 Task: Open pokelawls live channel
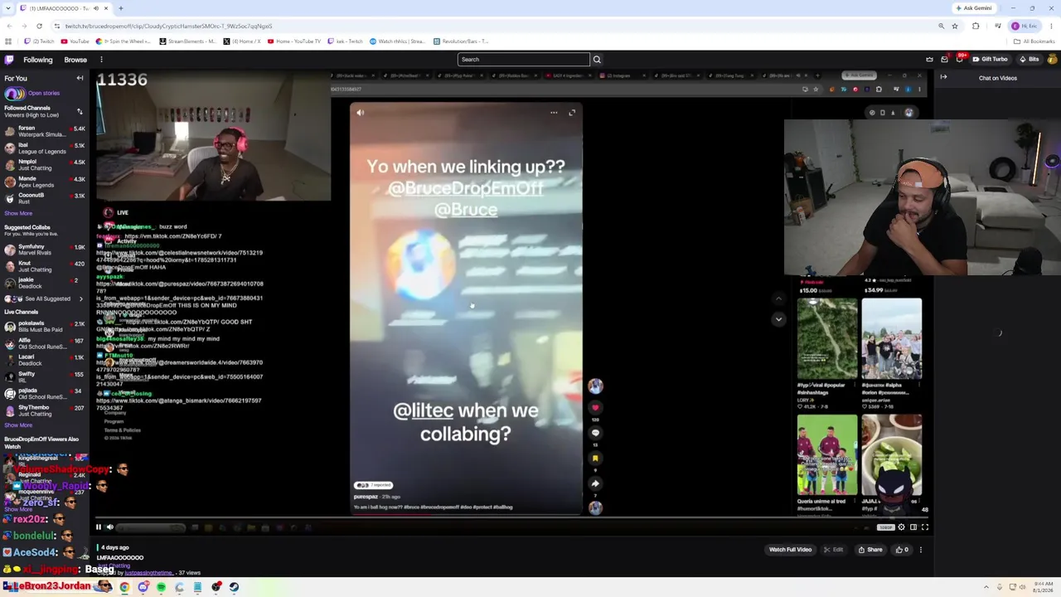(x=44, y=326)
